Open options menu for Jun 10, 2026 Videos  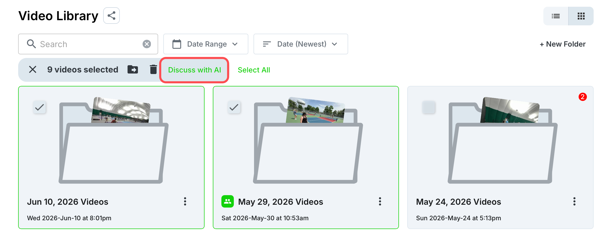(185, 201)
